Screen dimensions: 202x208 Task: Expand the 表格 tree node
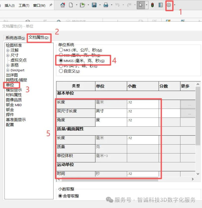coord(8,65)
